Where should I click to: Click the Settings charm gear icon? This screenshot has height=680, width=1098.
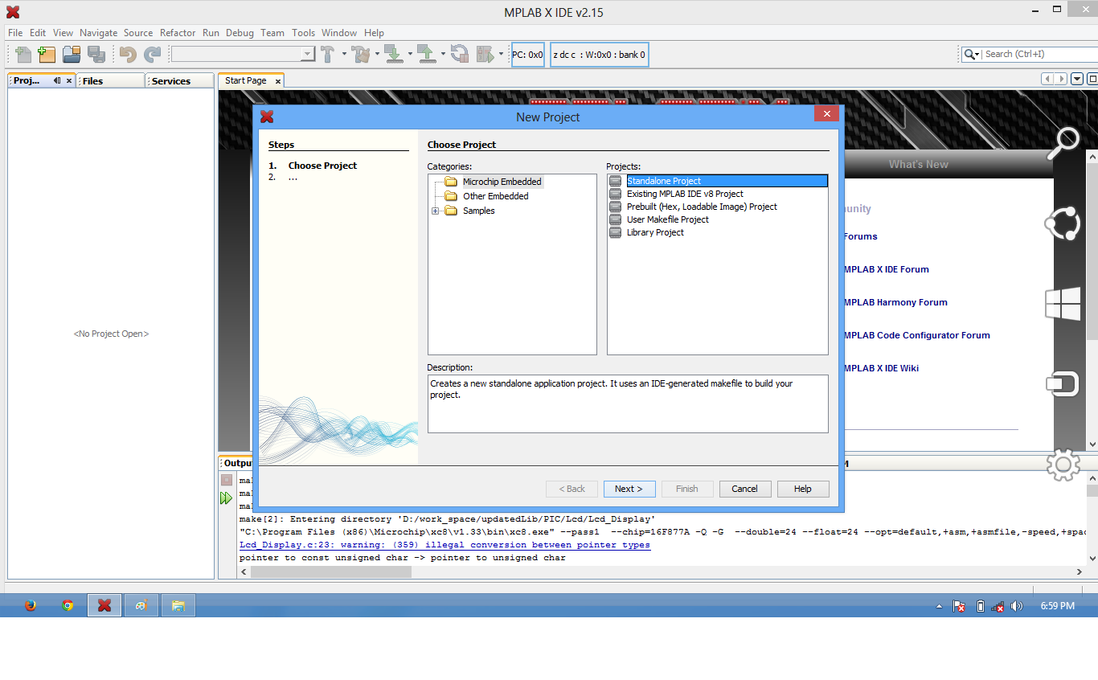point(1063,464)
